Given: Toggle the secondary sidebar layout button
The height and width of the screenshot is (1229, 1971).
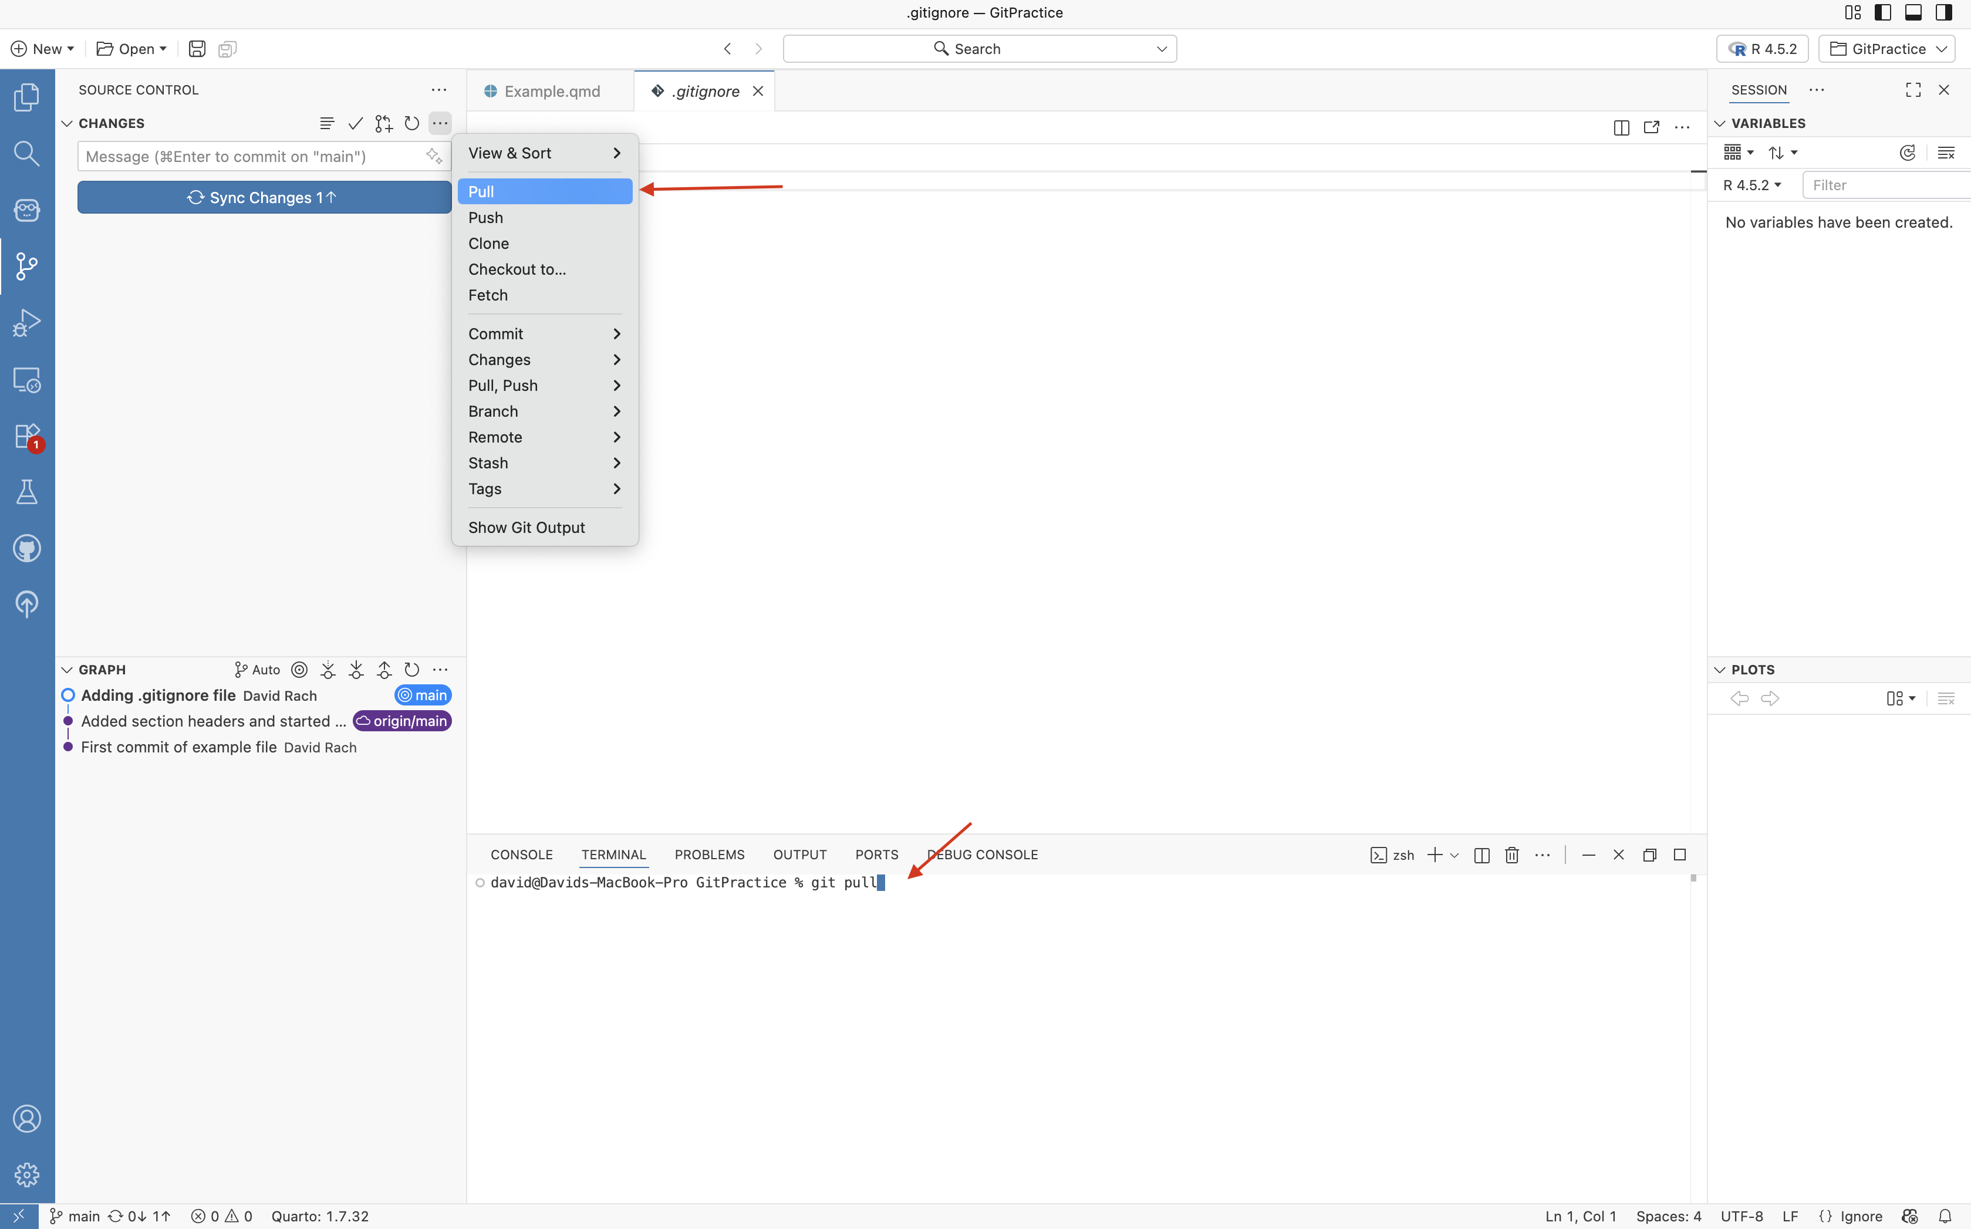Looking at the screenshot, I should coord(1943,12).
